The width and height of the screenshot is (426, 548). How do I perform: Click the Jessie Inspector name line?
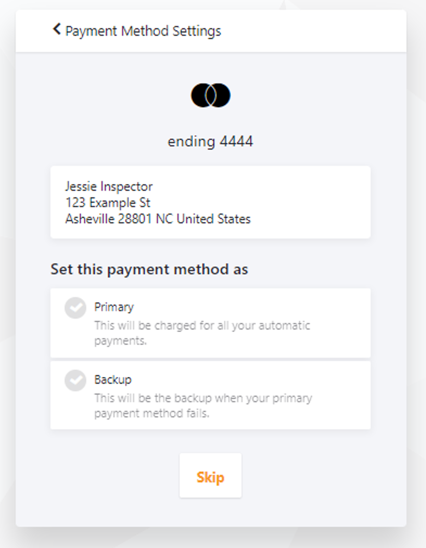[109, 186]
